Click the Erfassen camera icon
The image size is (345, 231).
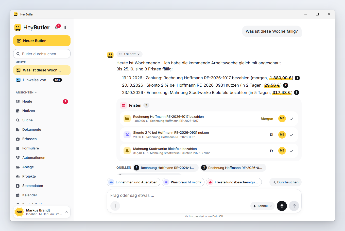click(18, 139)
